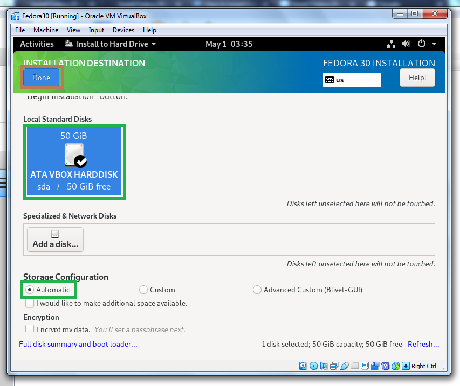Click the Storage Configuration heading
460x386 pixels.
click(x=66, y=277)
